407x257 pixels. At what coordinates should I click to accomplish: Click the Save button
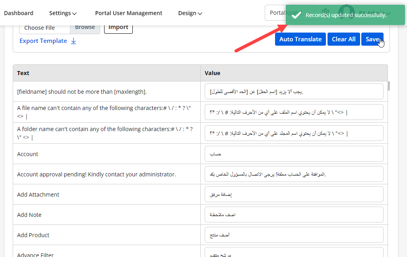click(372, 39)
